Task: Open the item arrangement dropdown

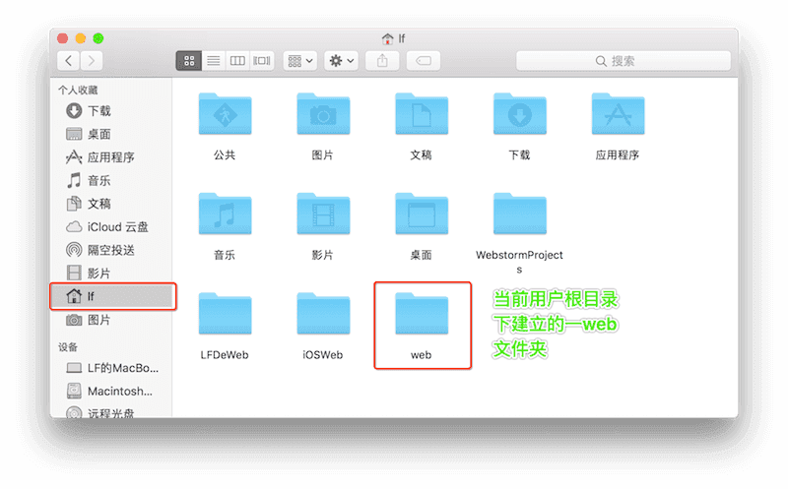Action: click(x=300, y=61)
